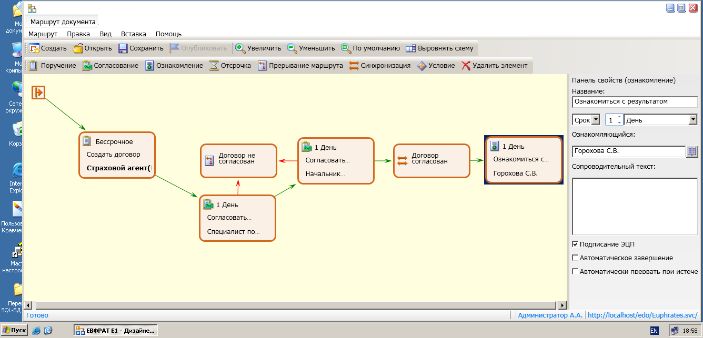Add an Ознакомление element

[174, 66]
